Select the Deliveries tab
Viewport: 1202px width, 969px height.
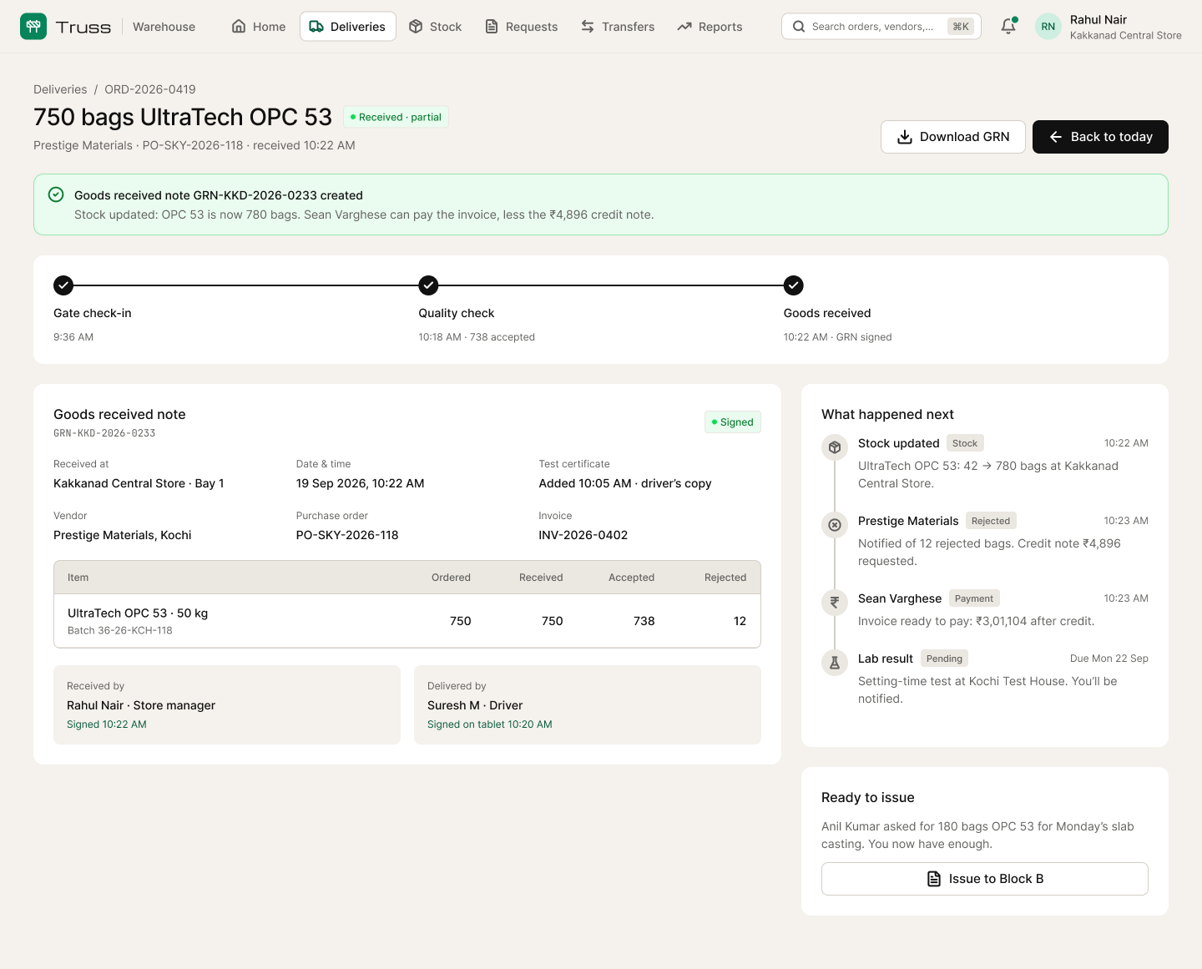point(348,27)
